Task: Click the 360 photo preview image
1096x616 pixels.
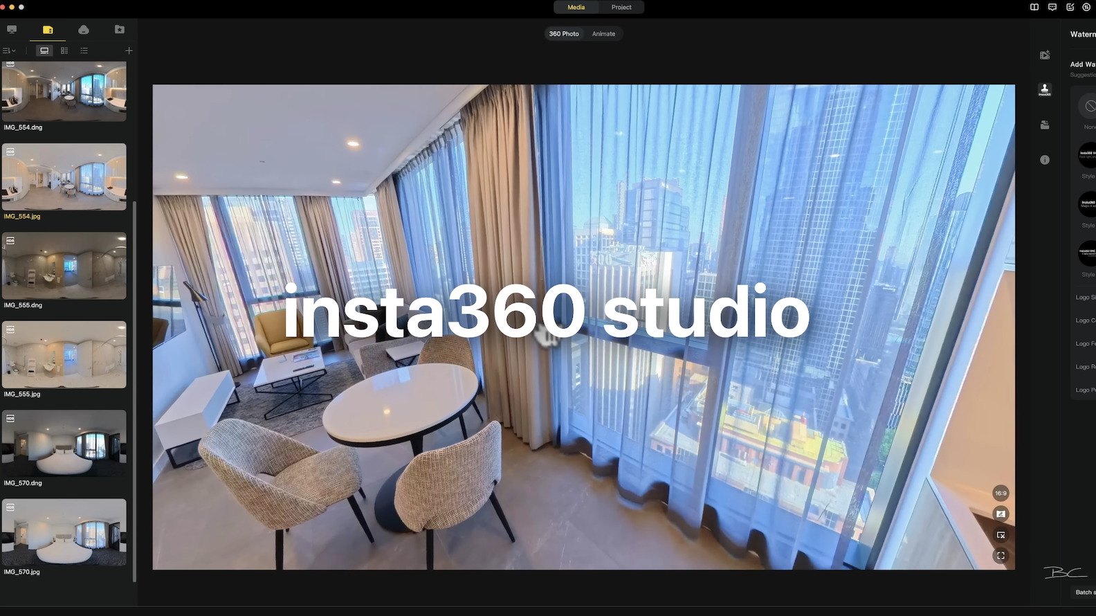Action: [x=584, y=327]
